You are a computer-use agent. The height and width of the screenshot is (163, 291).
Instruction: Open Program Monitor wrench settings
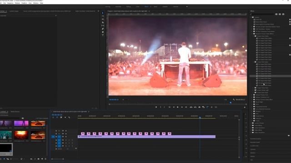(234, 100)
